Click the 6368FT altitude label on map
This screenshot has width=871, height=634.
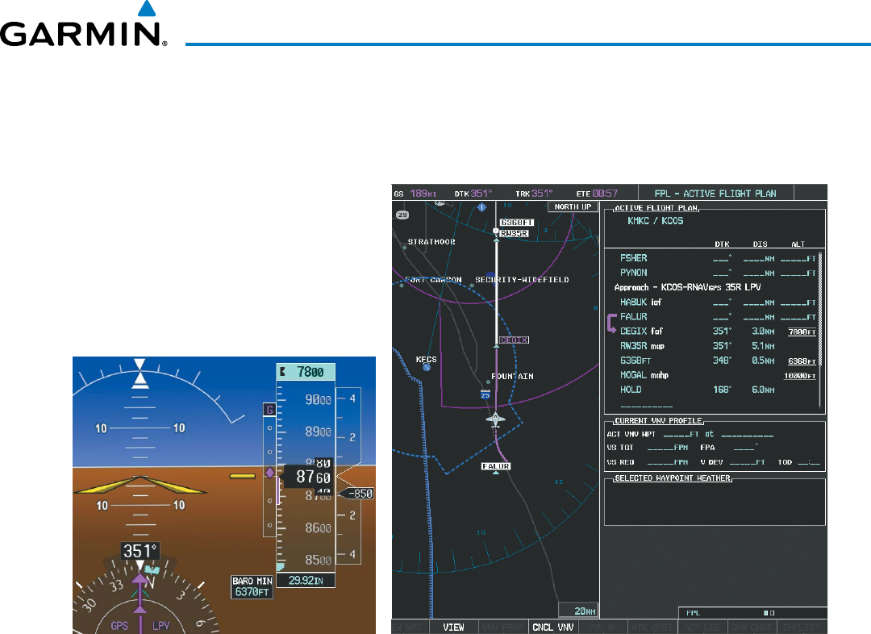(517, 223)
